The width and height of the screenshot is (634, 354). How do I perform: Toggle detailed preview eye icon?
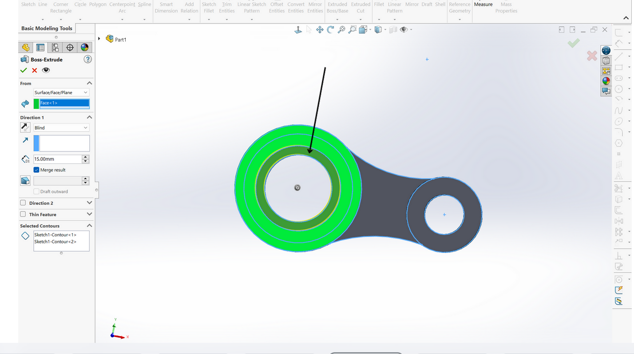point(46,70)
